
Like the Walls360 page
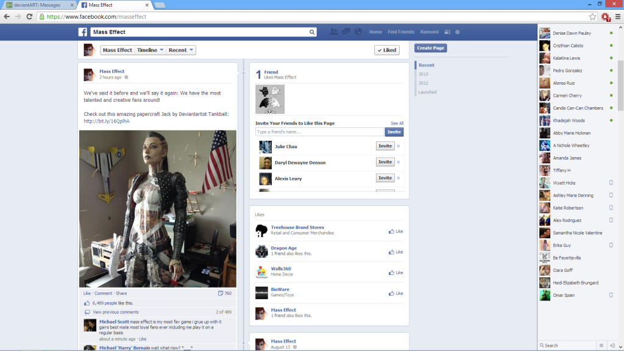click(x=396, y=272)
